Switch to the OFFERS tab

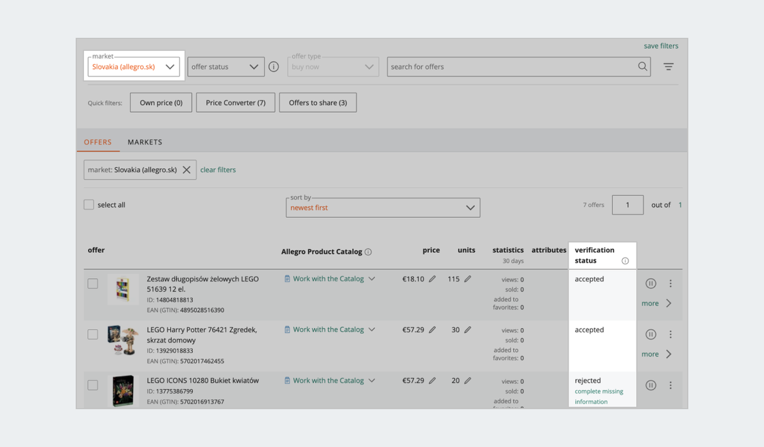pos(98,142)
